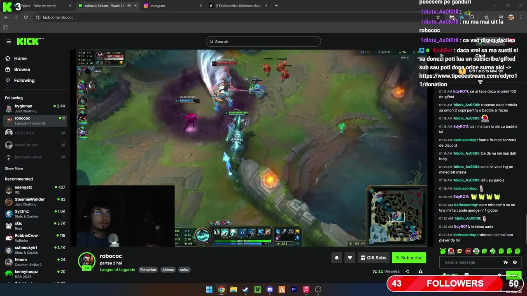The height and width of the screenshot is (296, 527).
Task: Click the schneckyirl channel avatar
Action: (8, 250)
